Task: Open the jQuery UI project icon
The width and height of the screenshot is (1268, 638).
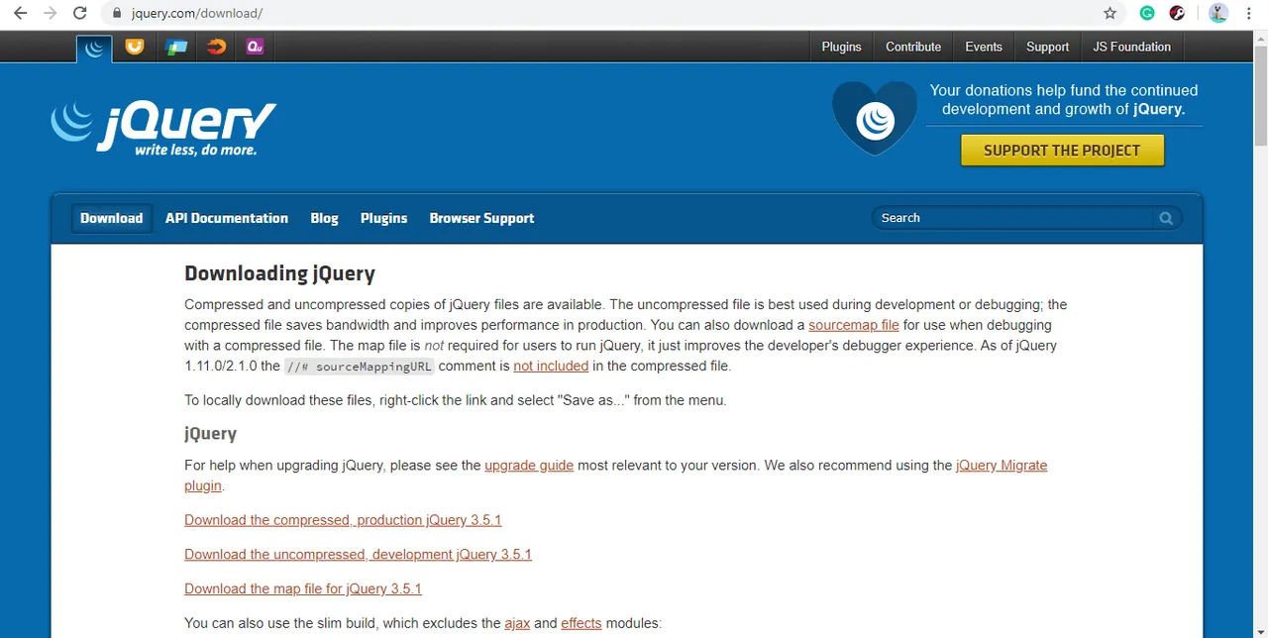Action: (x=136, y=47)
